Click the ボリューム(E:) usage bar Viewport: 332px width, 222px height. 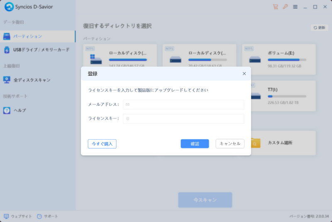point(287,60)
